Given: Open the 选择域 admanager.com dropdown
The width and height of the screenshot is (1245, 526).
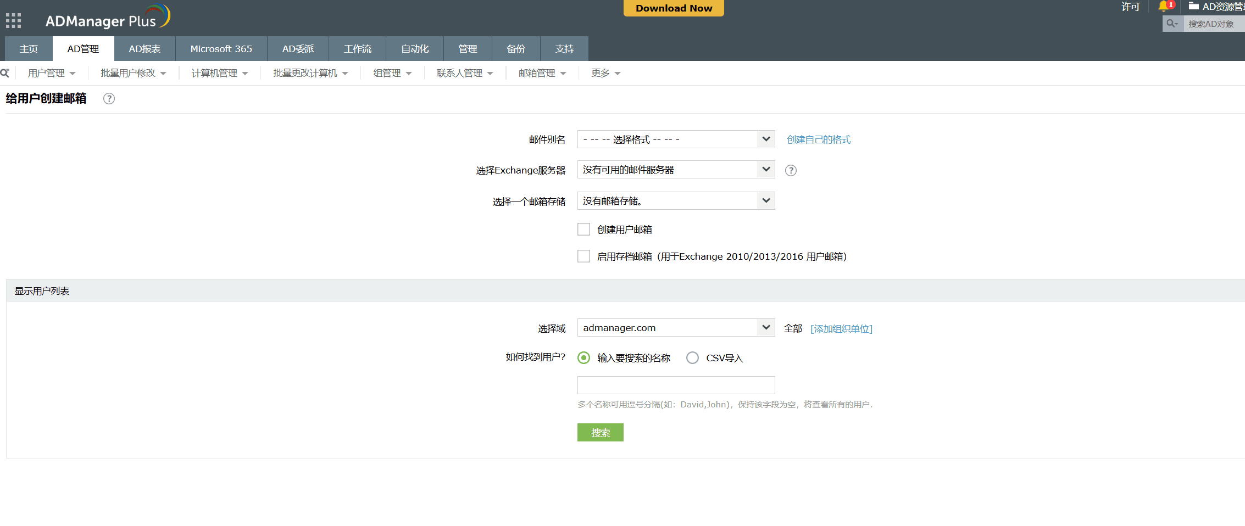Looking at the screenshot, I should (x=676, y=328).
